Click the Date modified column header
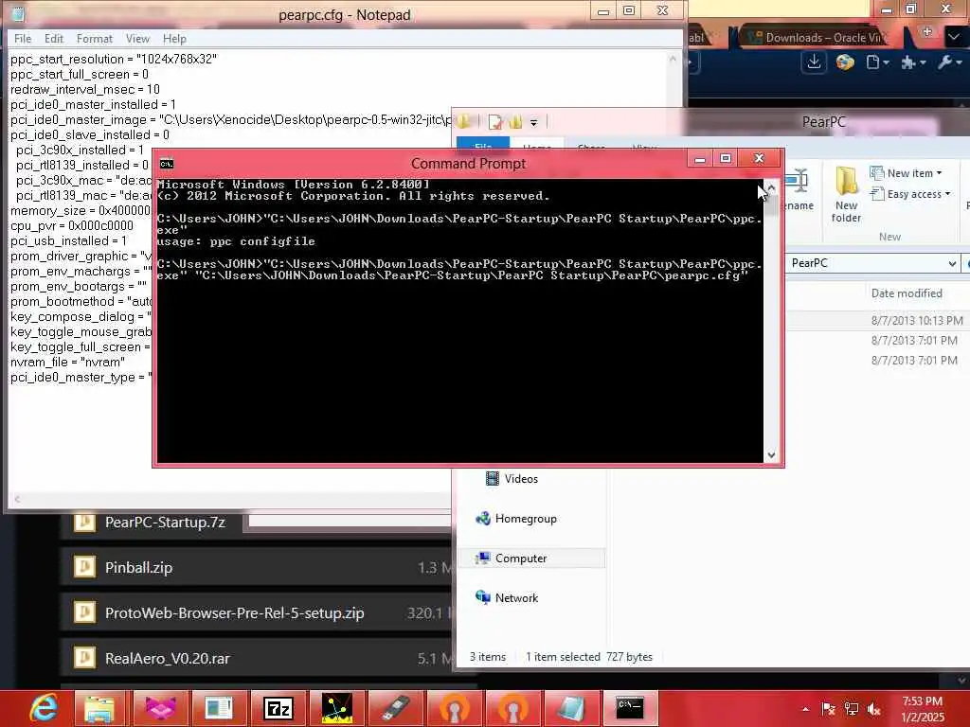 pos(907,293)
